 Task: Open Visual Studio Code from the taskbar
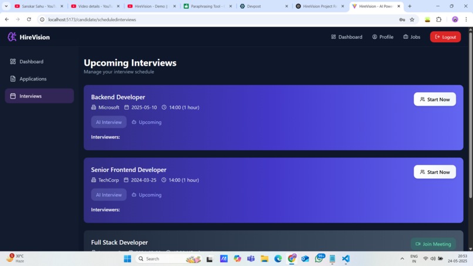[346, 259]
